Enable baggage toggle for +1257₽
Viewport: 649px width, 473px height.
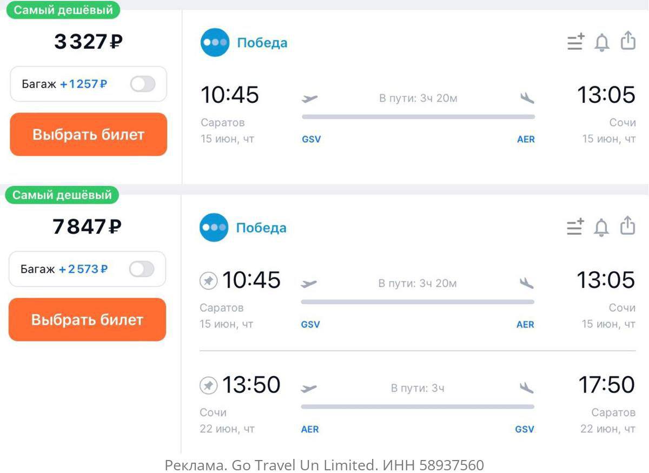tap(143, 84)
